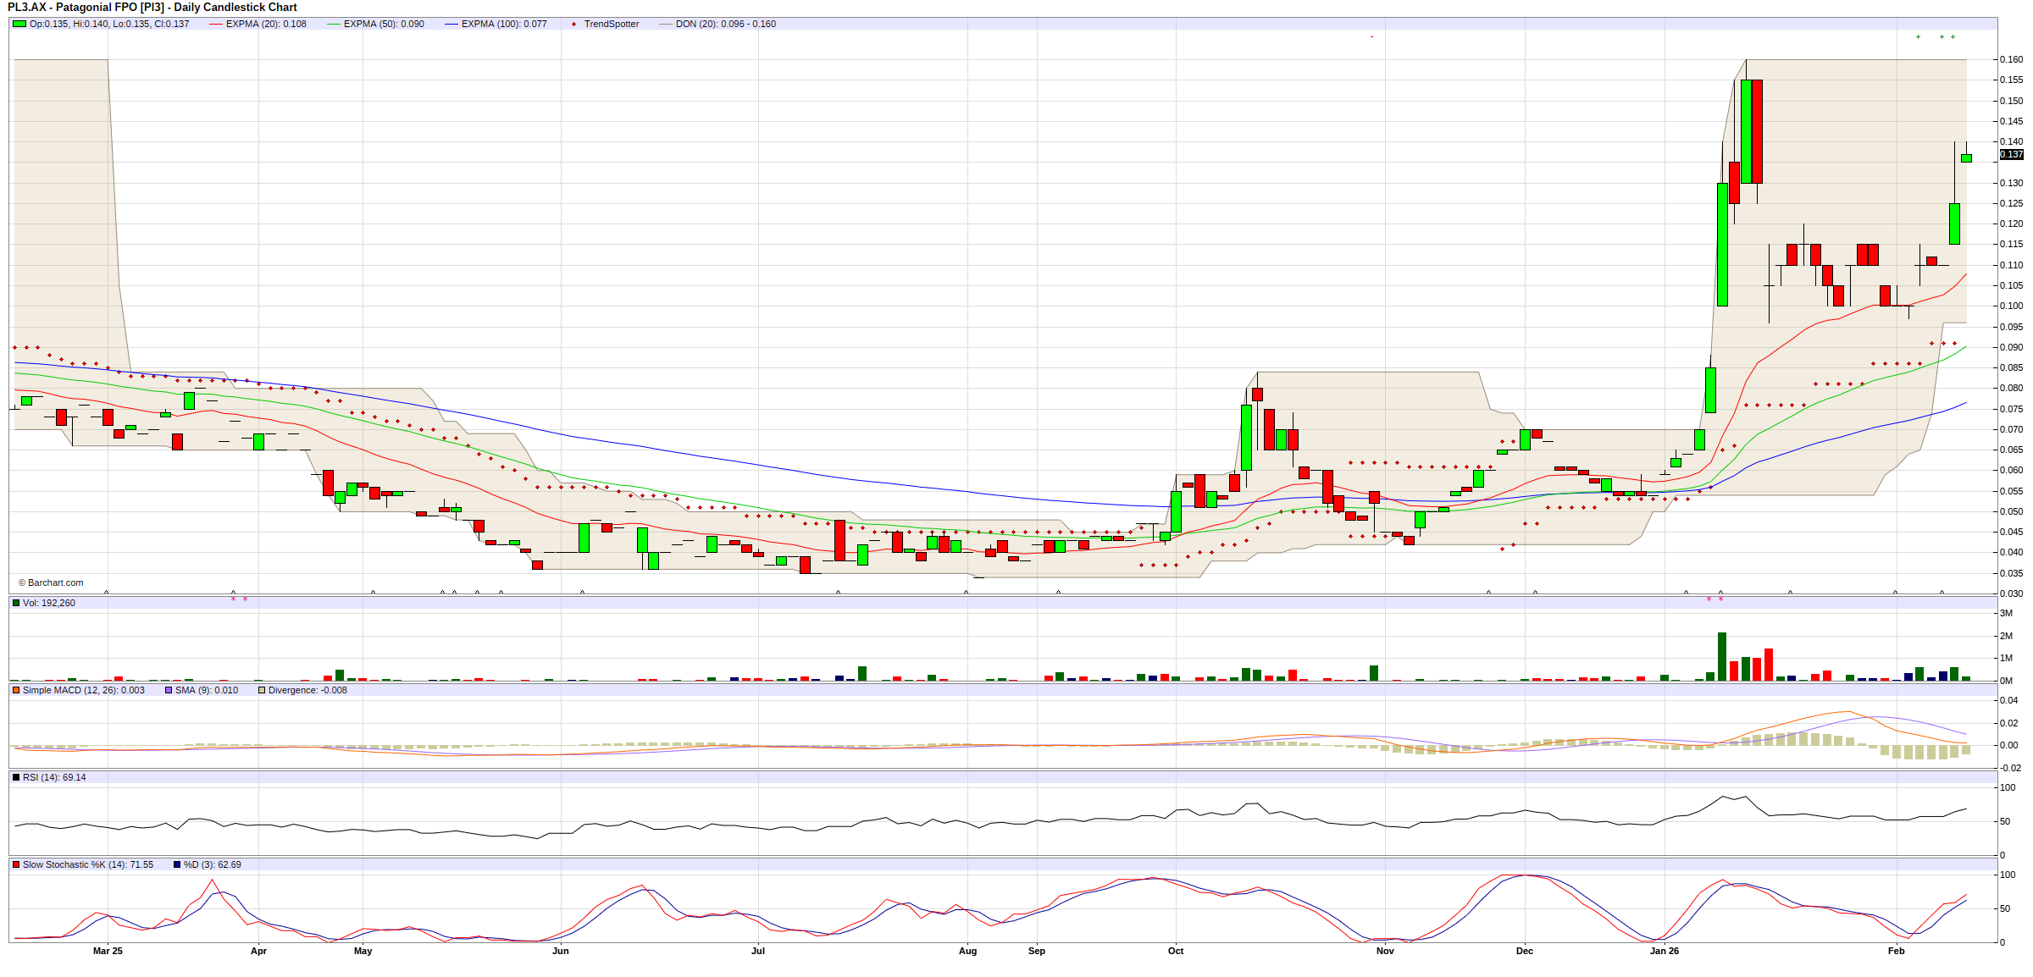The width and height of the screenshot is (2033, 977).
Task: Click the Barchart.com copyright link
Action: click(52, 582)
